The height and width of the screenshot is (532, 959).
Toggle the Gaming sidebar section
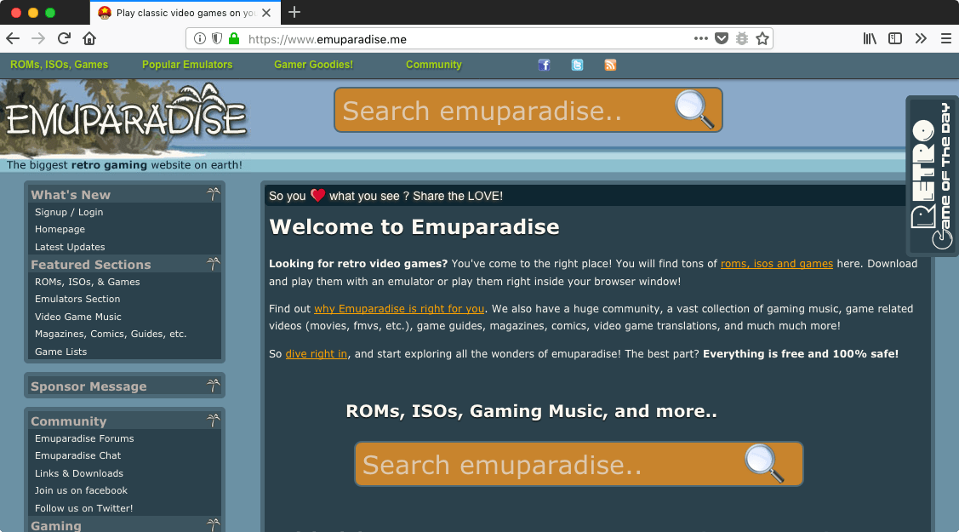[213, 524]
